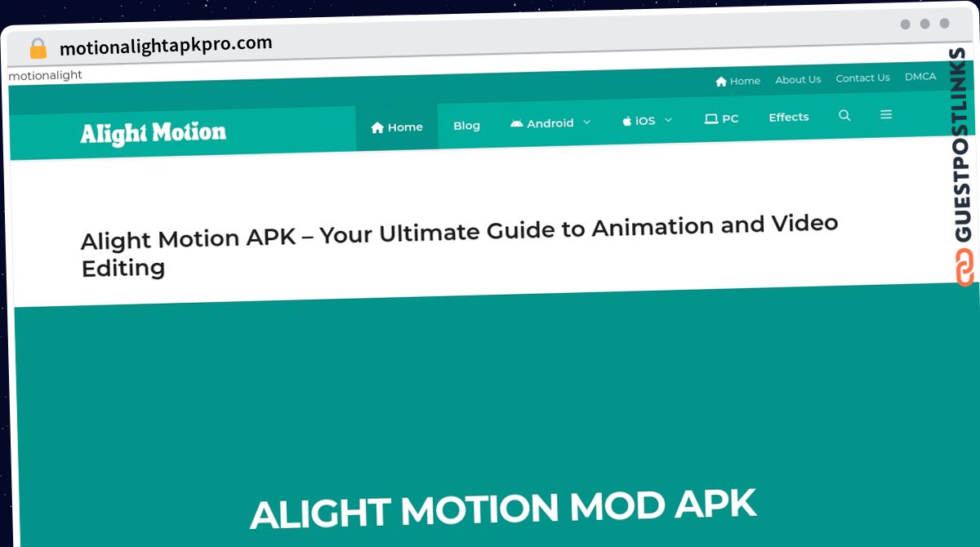Expand the iOS submenu chevron
980x547 pixels.
(668, 120)
